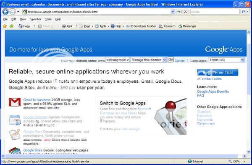252x165 pixels.
Task: Click the Refresh page icon
Action: [x=179, y=12]
